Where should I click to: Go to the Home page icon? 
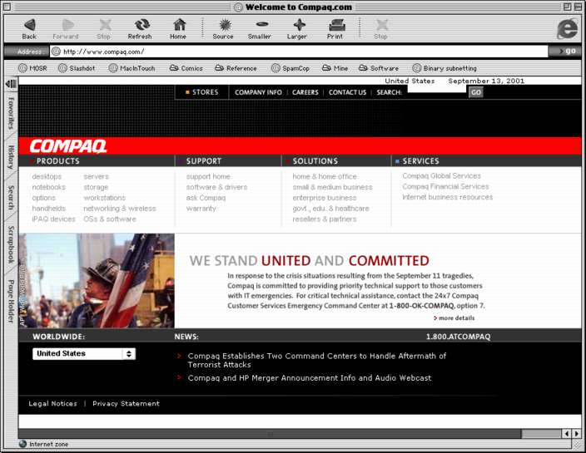point(178,26)
